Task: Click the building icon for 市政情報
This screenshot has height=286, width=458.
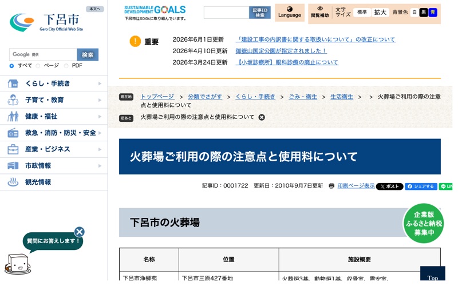Action: click(13, 166)
